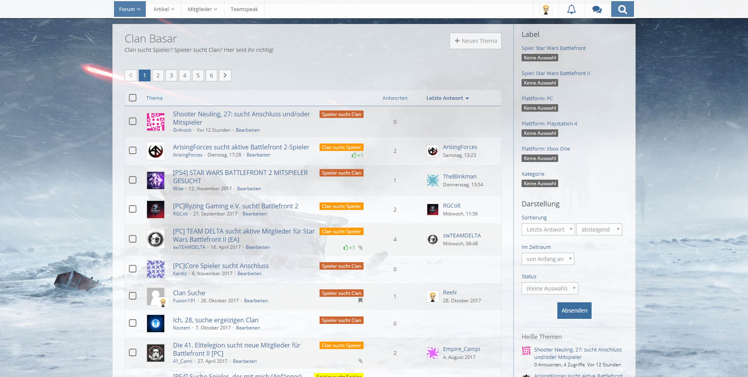Click the Absenden button
The width and height of the screenshot is (748, 377).
(x=574, y=311)
